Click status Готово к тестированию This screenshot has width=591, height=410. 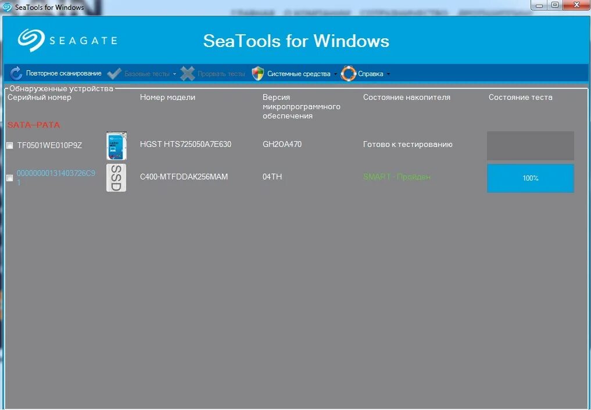point(408,144)
